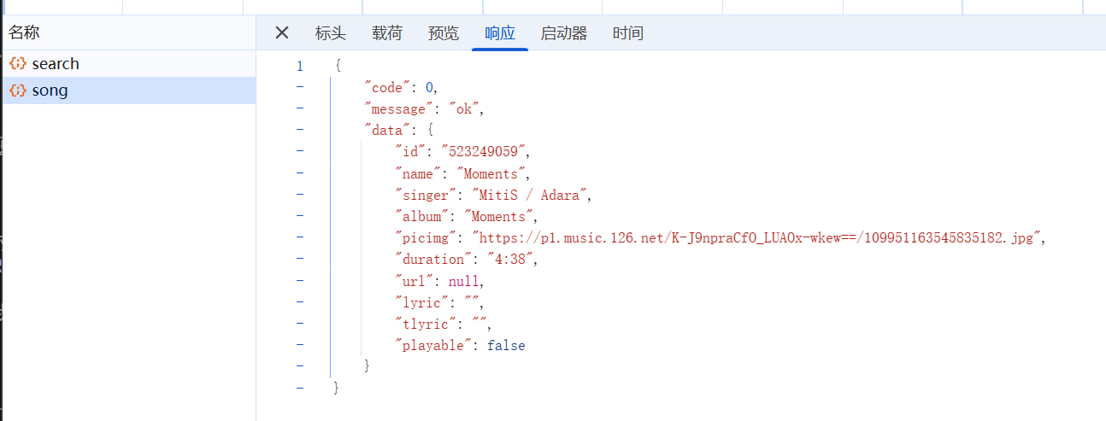The width and height of the screenshot is (1106, 421).
Task: Click the picimg URL string
Action: coord(756,238)
